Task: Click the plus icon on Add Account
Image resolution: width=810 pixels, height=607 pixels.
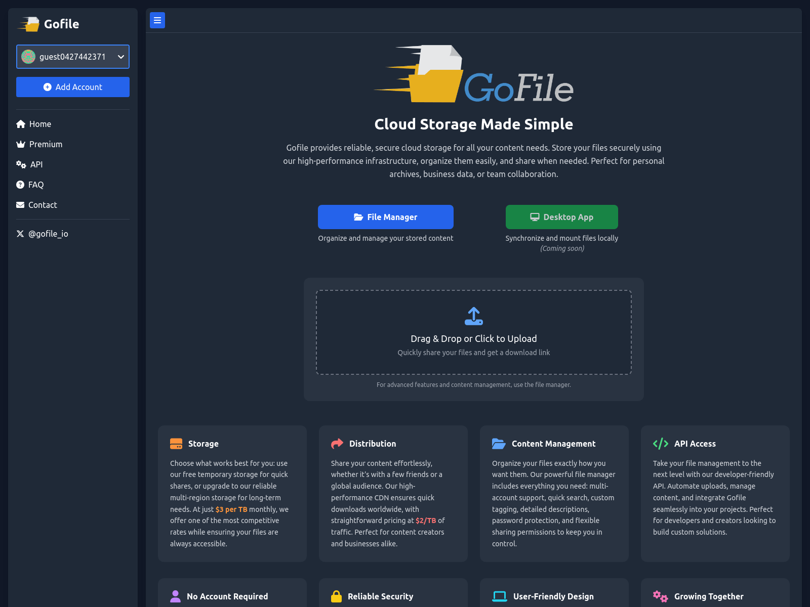Action: pos(48,87)
